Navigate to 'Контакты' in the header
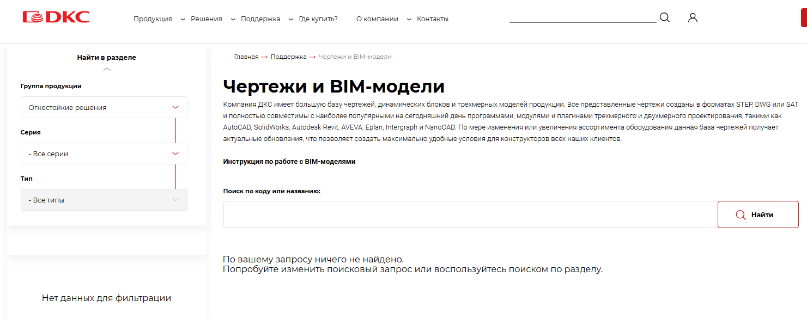Screen dimensions: 807x319 click(x=432, y=19)
